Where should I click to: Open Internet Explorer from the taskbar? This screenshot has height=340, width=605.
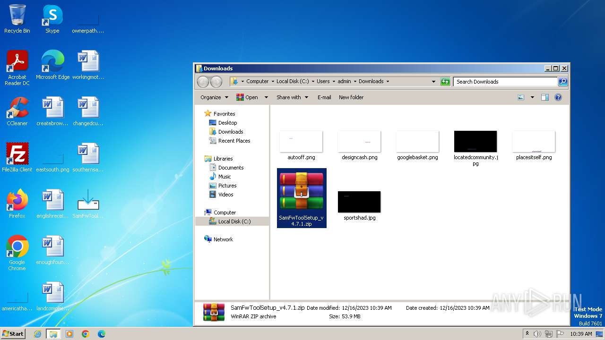pos(37,334)
